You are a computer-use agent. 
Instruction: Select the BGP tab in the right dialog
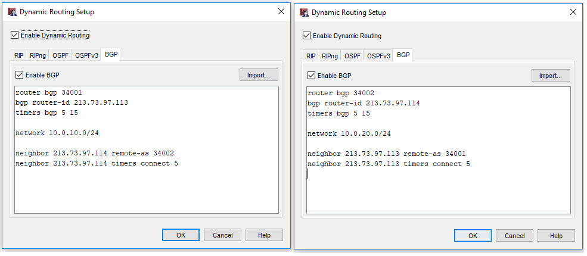pos(403,55)
